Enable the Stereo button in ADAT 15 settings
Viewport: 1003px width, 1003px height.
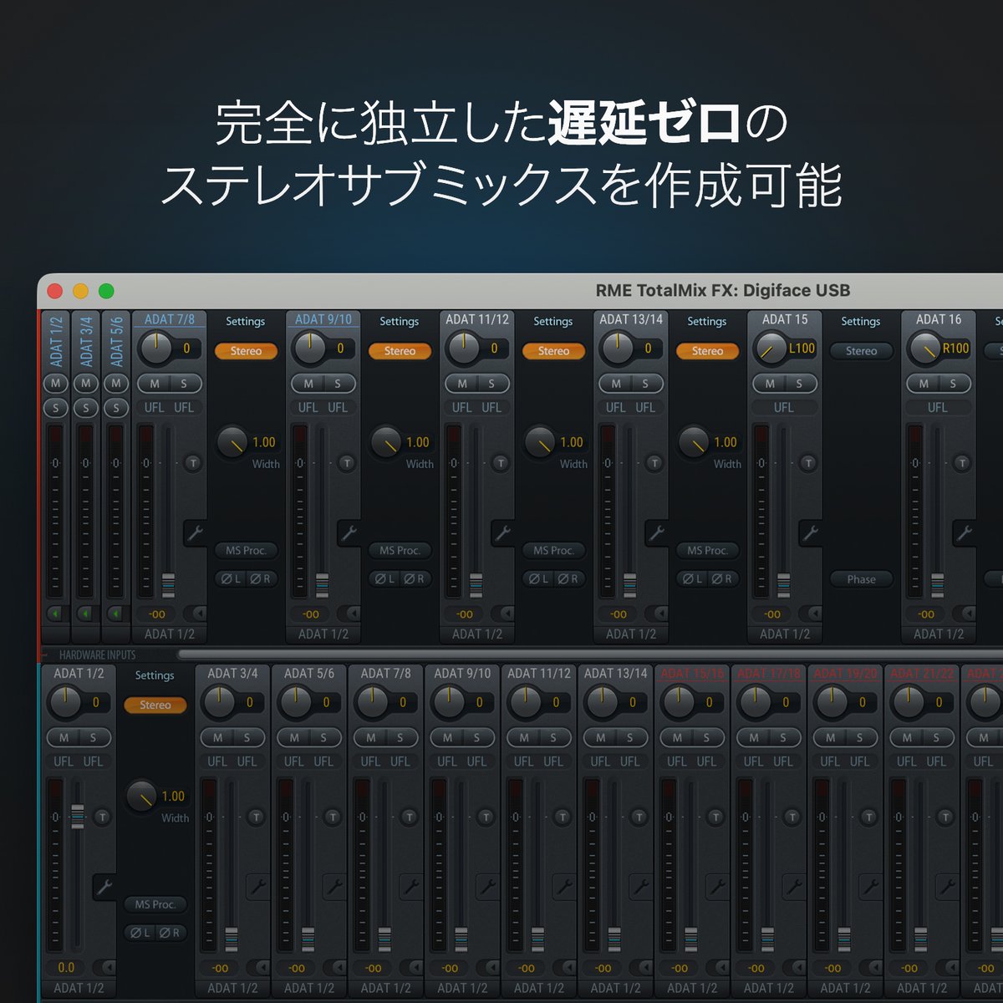tap(861, 351)
